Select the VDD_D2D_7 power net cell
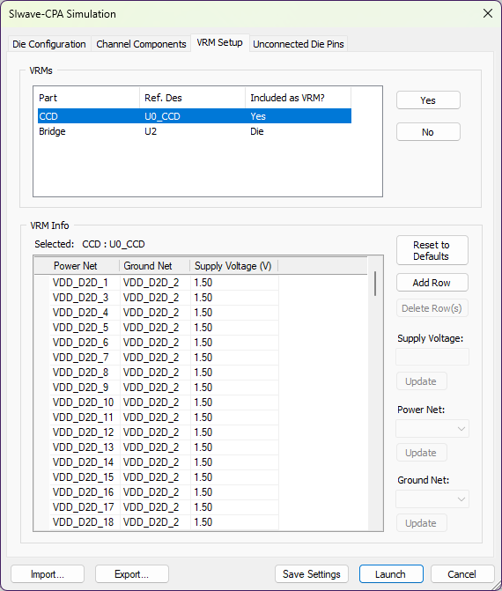Image resolution: width=502 pixels, height=591 pixels. (x=85, y=358)
